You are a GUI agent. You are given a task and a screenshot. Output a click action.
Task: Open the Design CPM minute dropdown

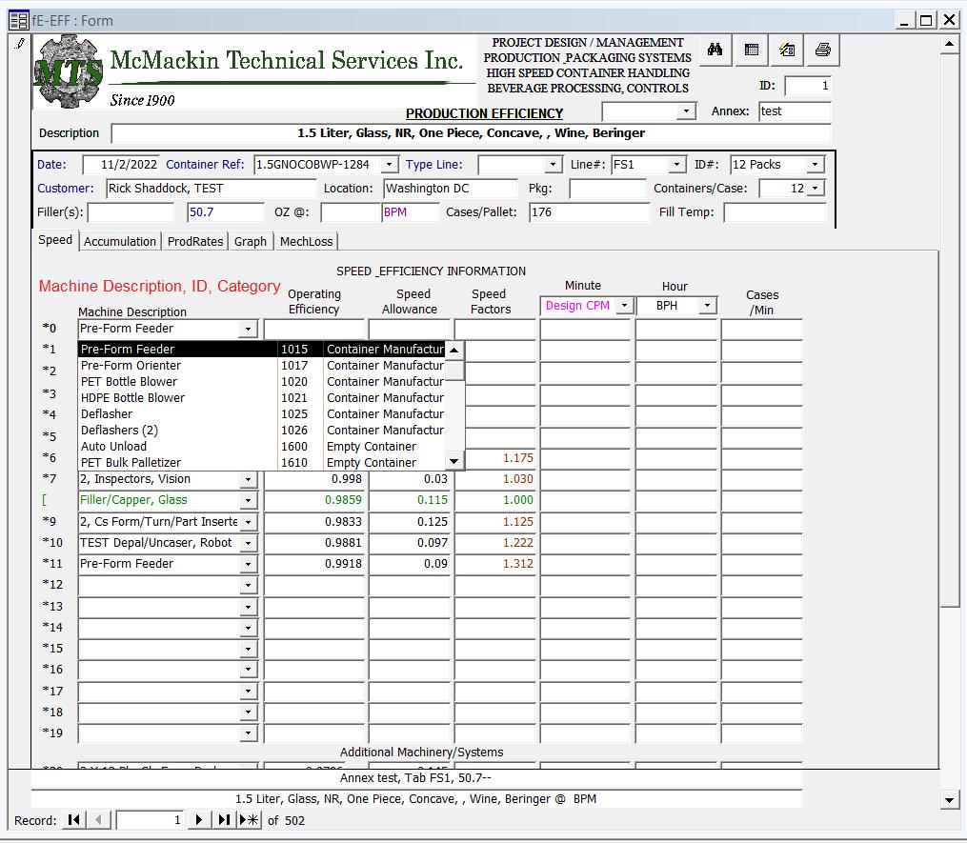coord(624,306)
